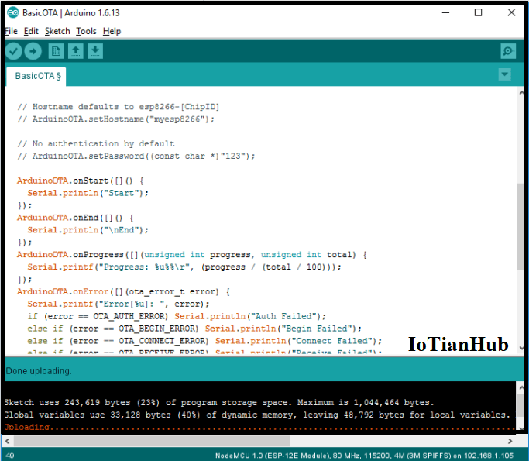Screen dimensions: 529x461
Task: Open the File menu
Action: pos(11,31)
